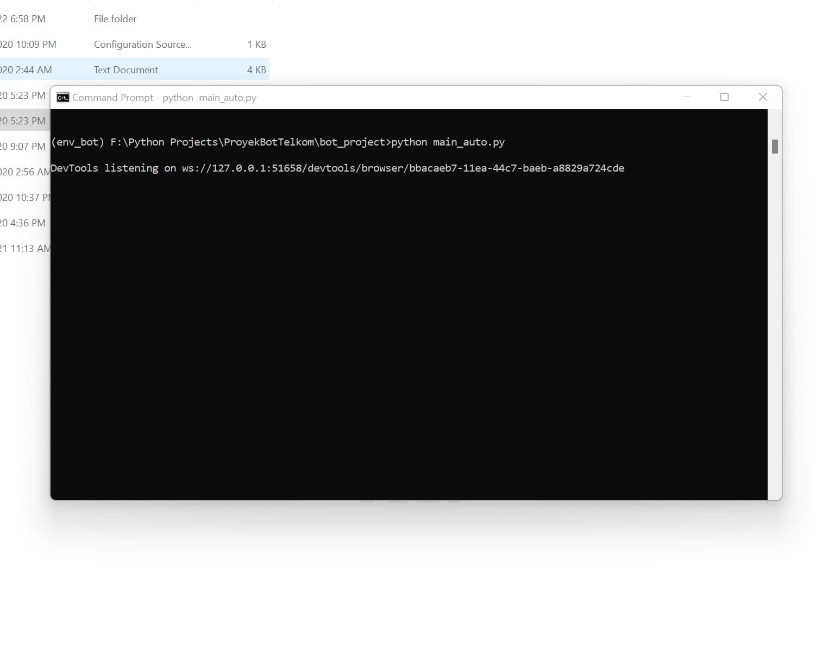The height and width of the screenshot is (663, 822).
Task: Click the '10:09 PM' date cell in Explorer
Action: [x=28, y=45]
